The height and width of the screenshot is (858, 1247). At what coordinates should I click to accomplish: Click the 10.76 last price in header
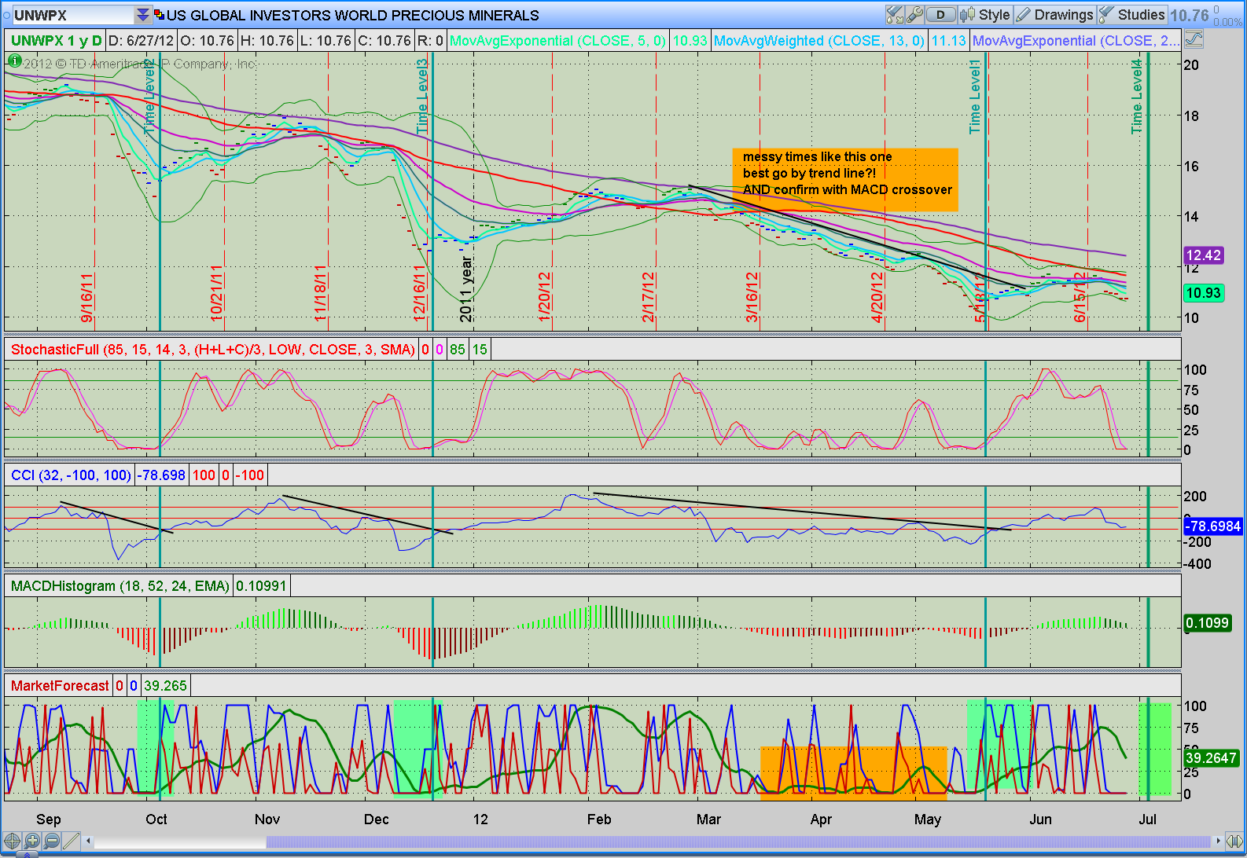tap(1189, 15)
